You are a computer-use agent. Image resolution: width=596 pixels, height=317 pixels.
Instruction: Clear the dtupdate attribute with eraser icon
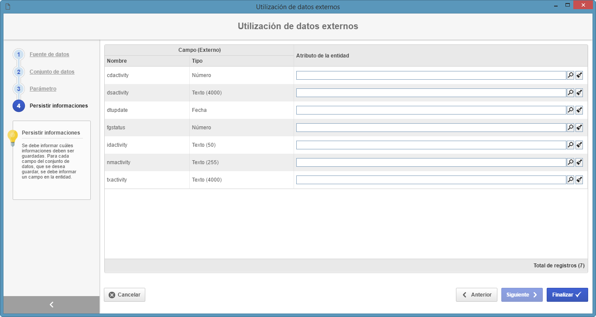[579, 110]
